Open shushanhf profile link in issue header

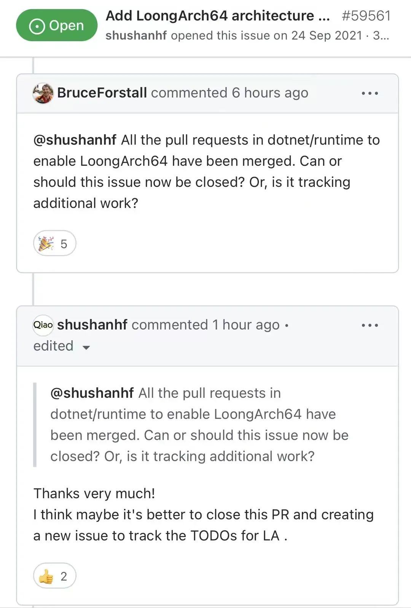pos(136,35)
